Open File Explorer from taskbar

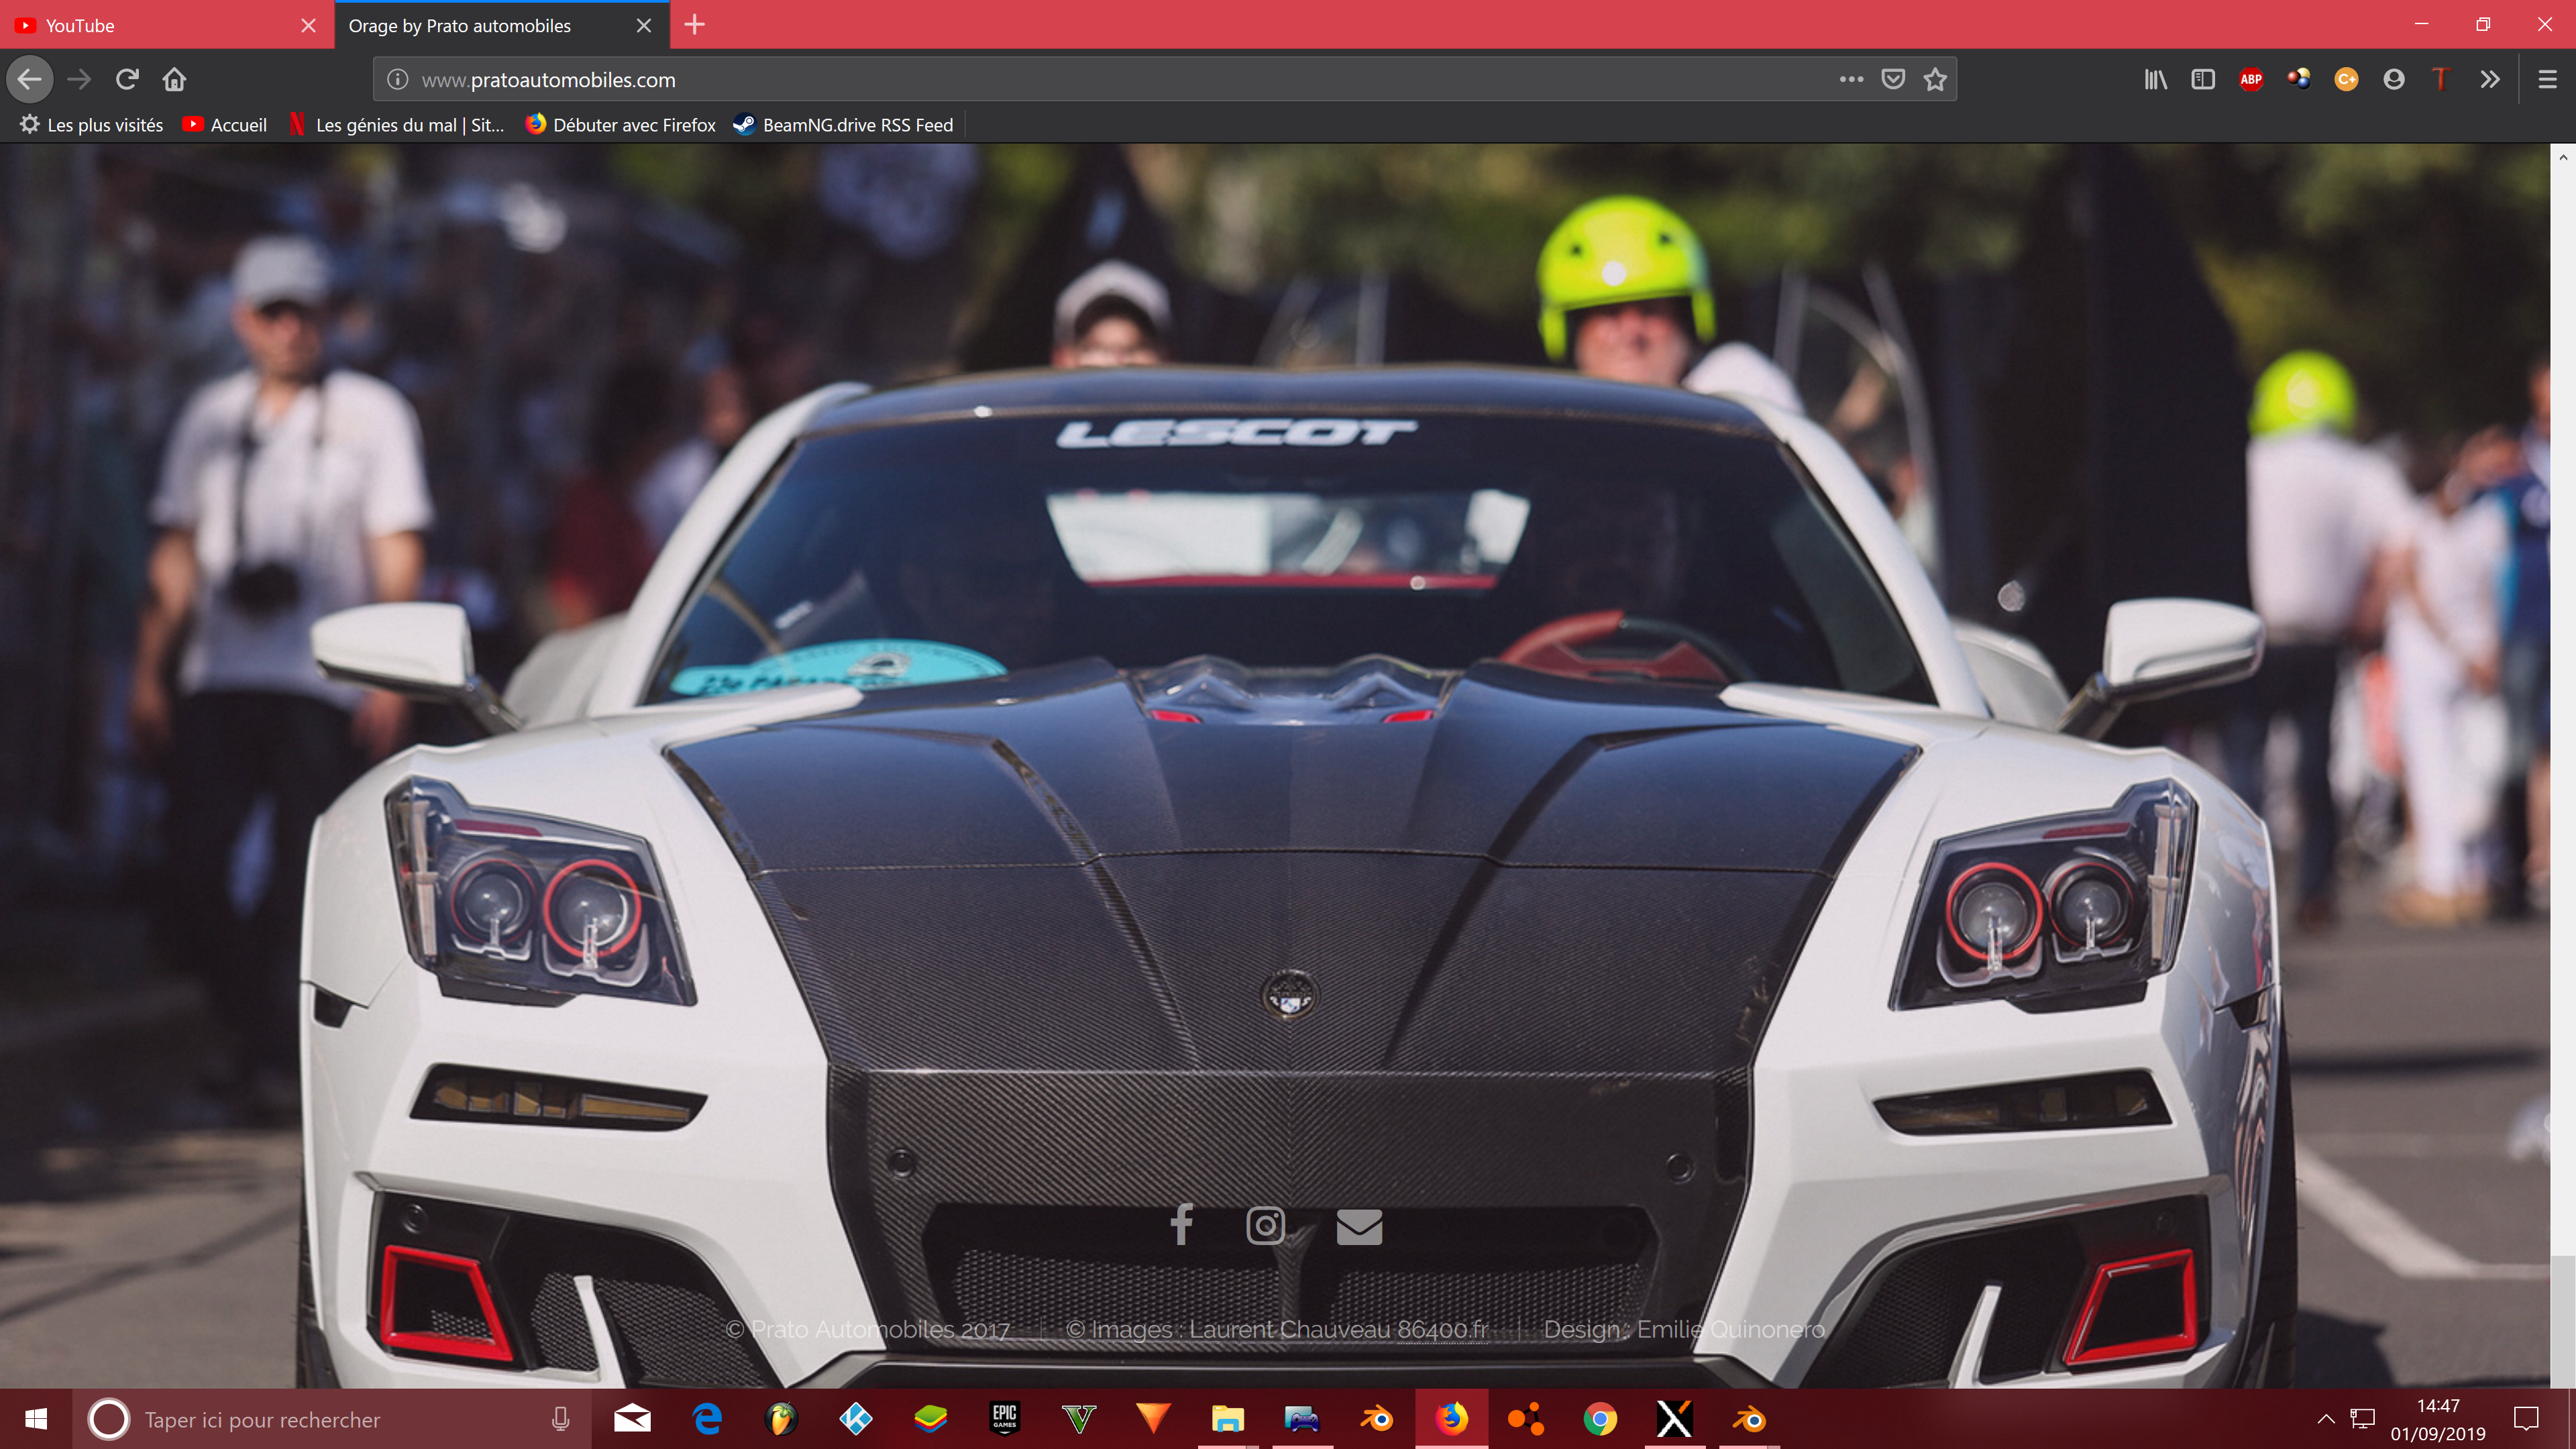1228,1419
